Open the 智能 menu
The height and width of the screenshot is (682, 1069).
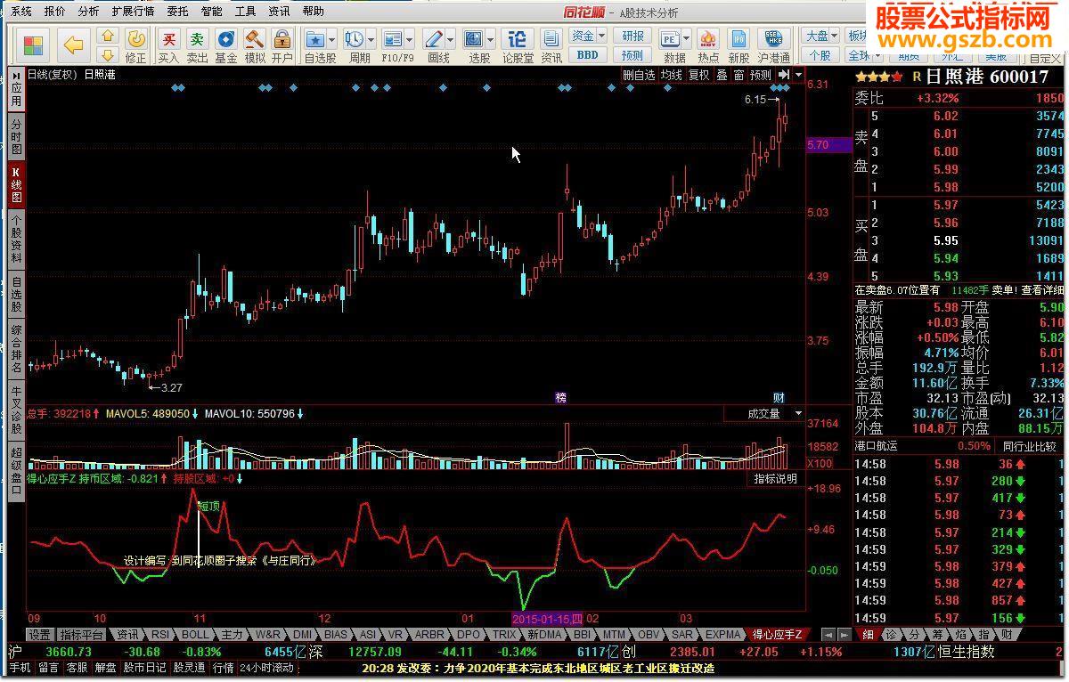(x=211, y=12)
